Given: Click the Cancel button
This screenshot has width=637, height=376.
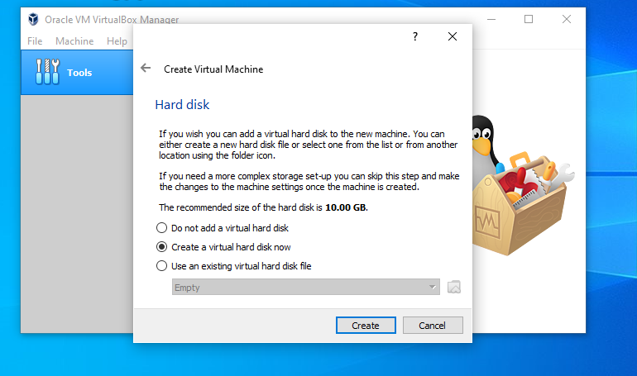Looking at the screenshot, I should coord(433,326).
